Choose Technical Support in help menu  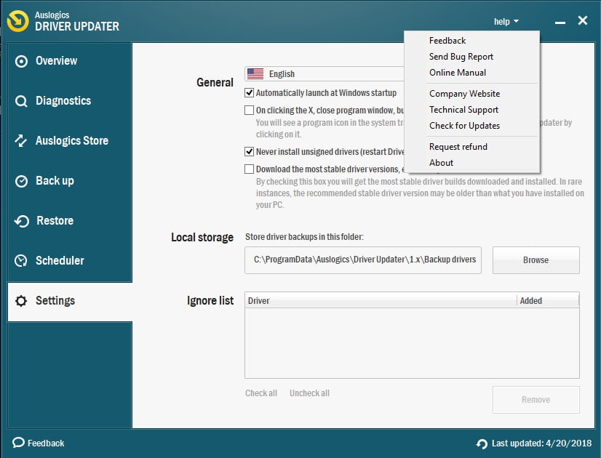(x=471, y=110)
